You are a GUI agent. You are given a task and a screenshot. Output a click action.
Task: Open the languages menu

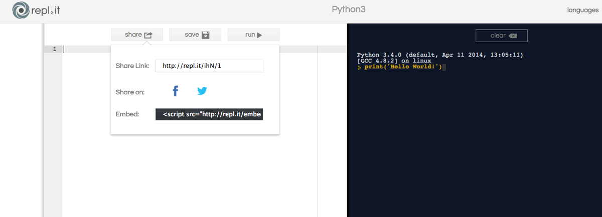(x=582, y=10)
